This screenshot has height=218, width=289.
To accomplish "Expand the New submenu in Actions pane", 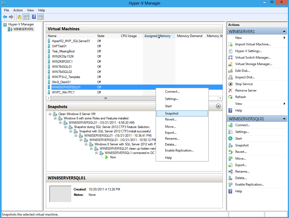I will pyautogui.click(x=284, y=38).
